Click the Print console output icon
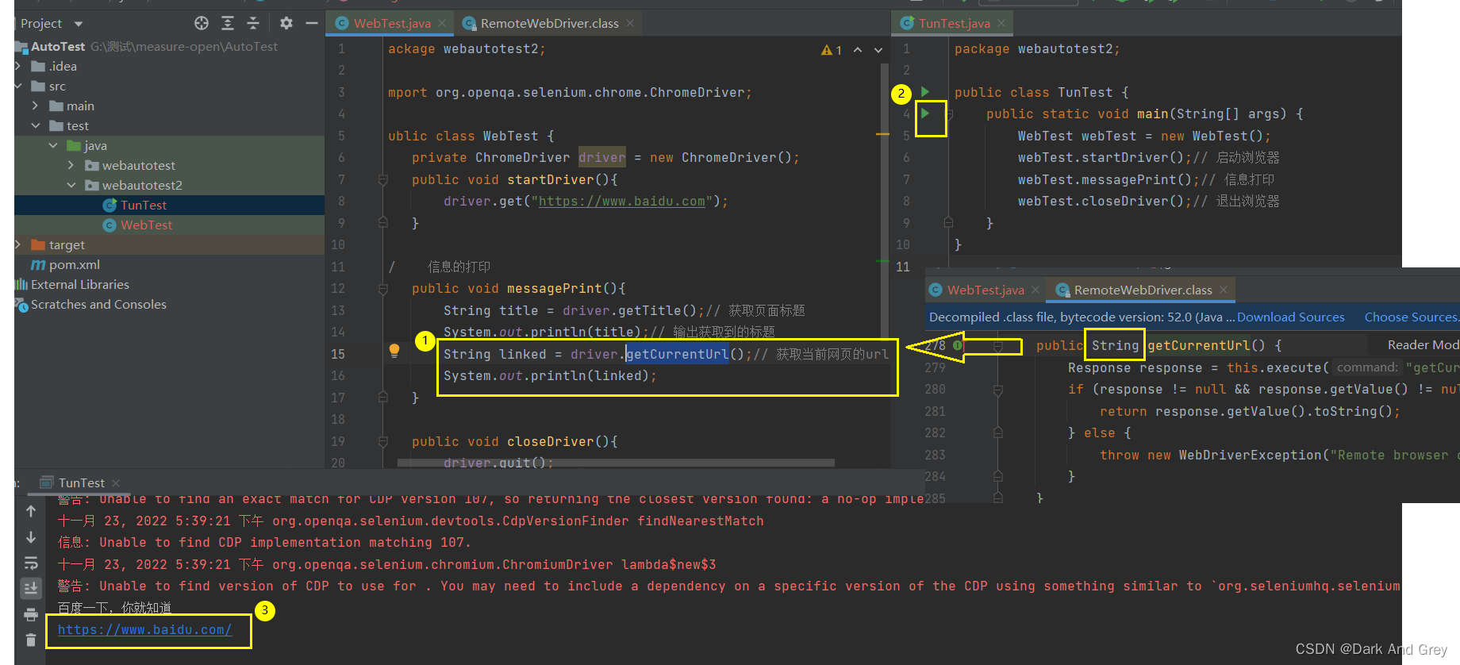 point(31,614)
